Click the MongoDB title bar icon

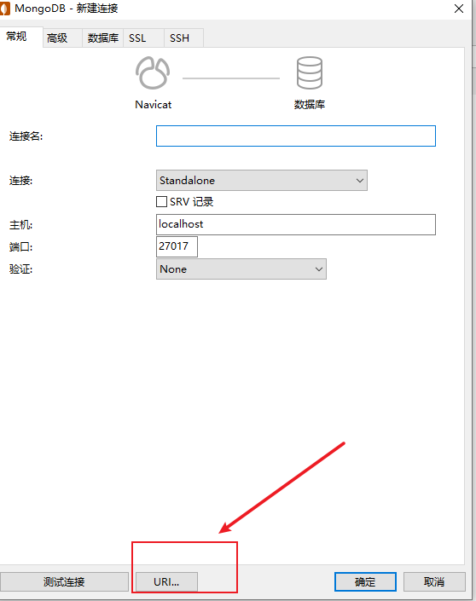pos(5,9)
